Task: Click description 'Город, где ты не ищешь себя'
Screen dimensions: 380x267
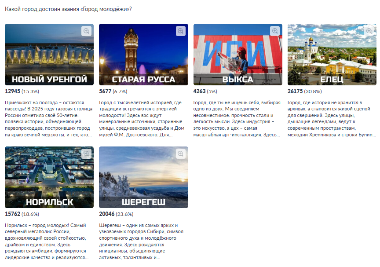Action: (x=237, y=119)
